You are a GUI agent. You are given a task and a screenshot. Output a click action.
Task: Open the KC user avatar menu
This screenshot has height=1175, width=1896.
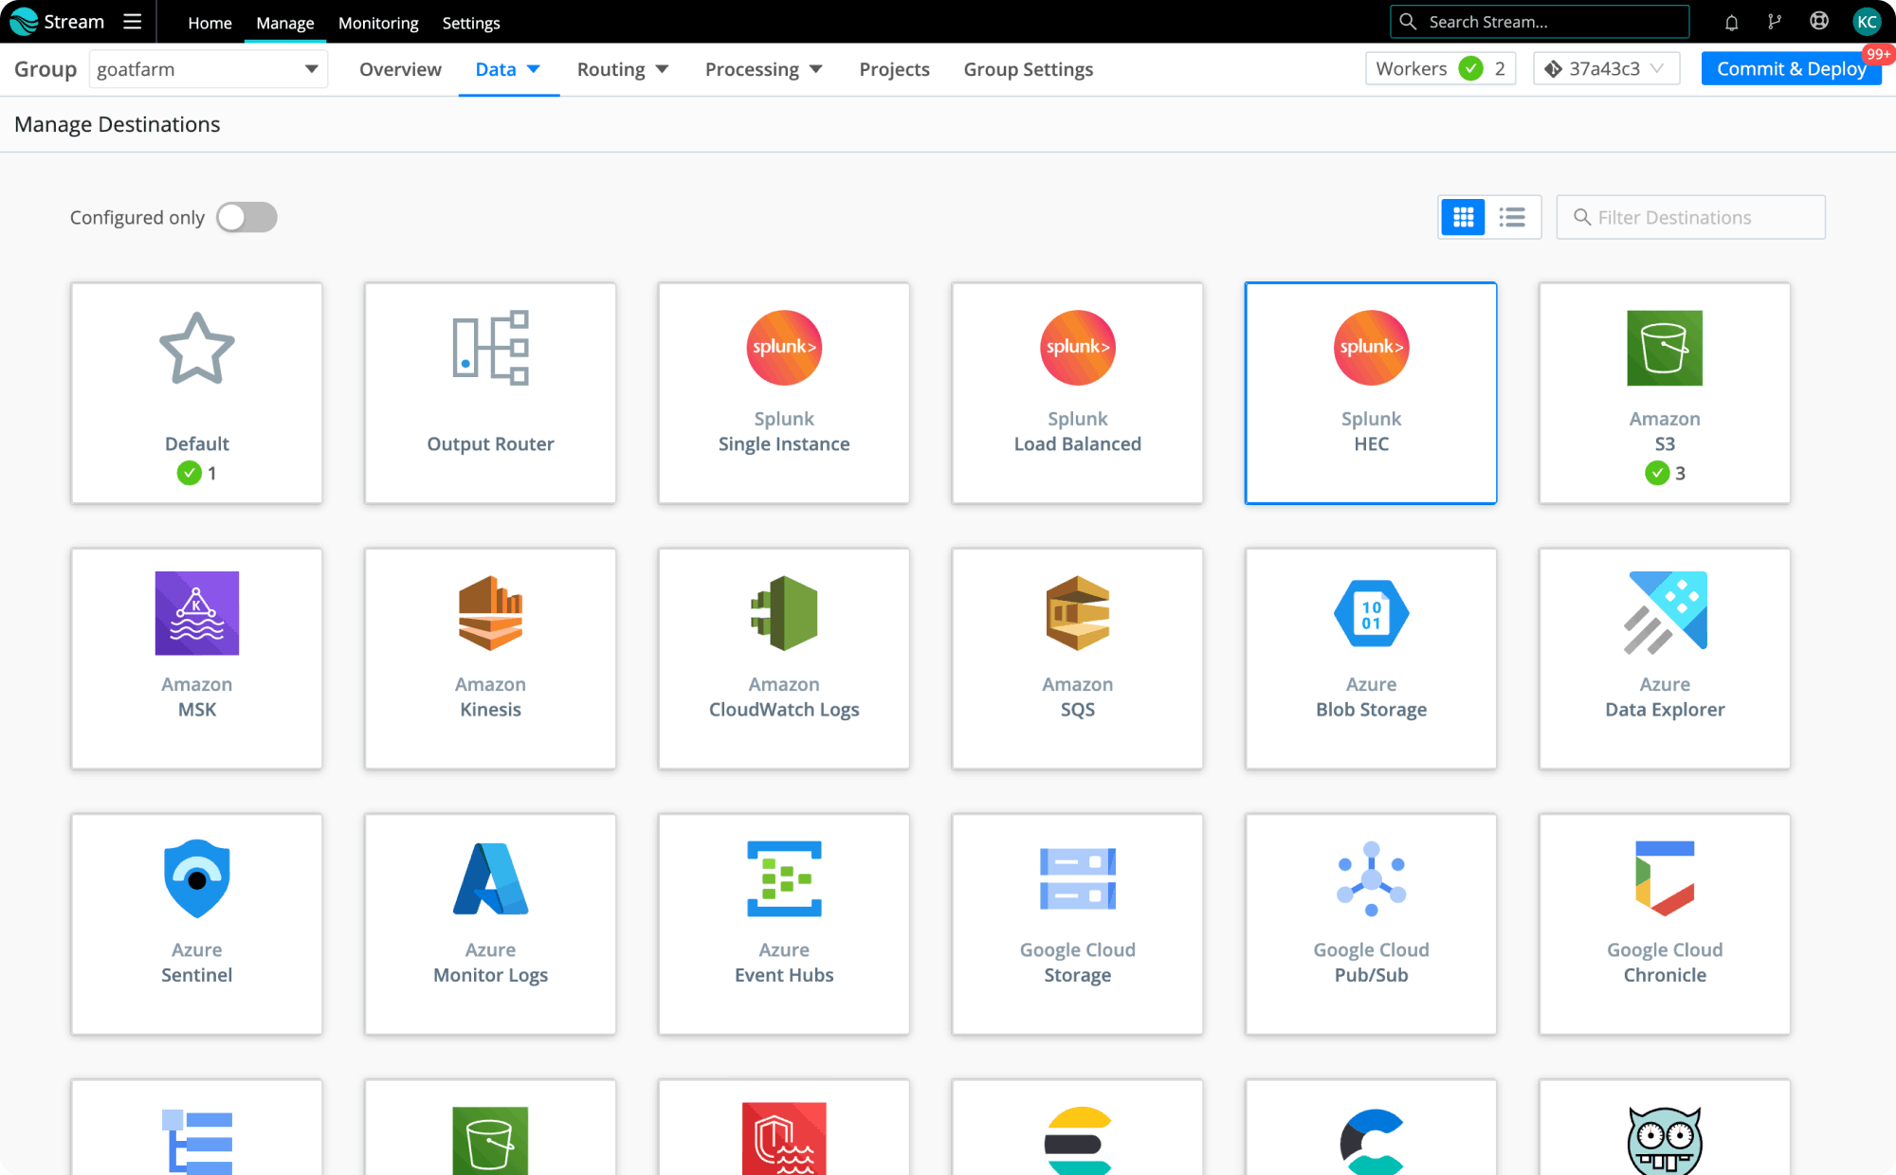click(1866, 22)
